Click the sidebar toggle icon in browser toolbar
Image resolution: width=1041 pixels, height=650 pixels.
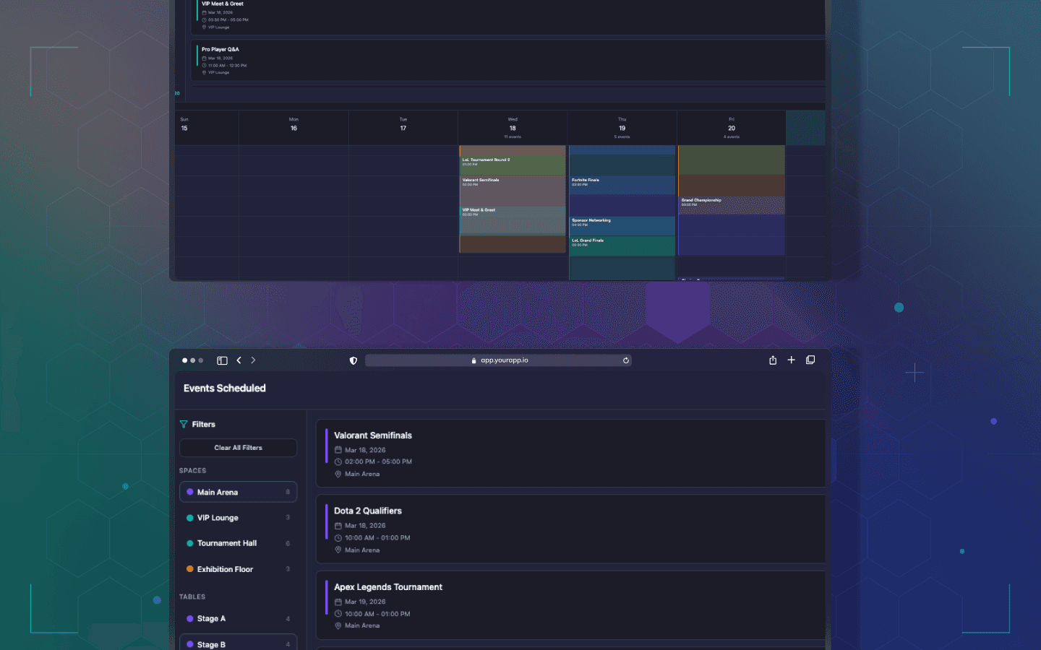[222, 360]
